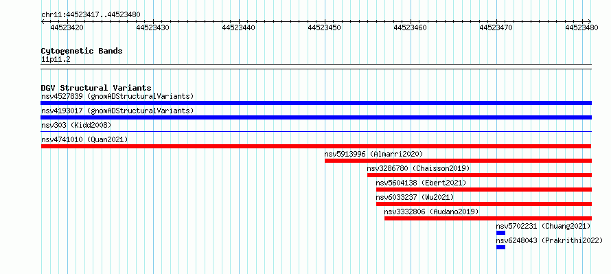Open the nsv3286780 (Chaisson2019) label
The width and height of the screenshot is (611, 274).
419,168
